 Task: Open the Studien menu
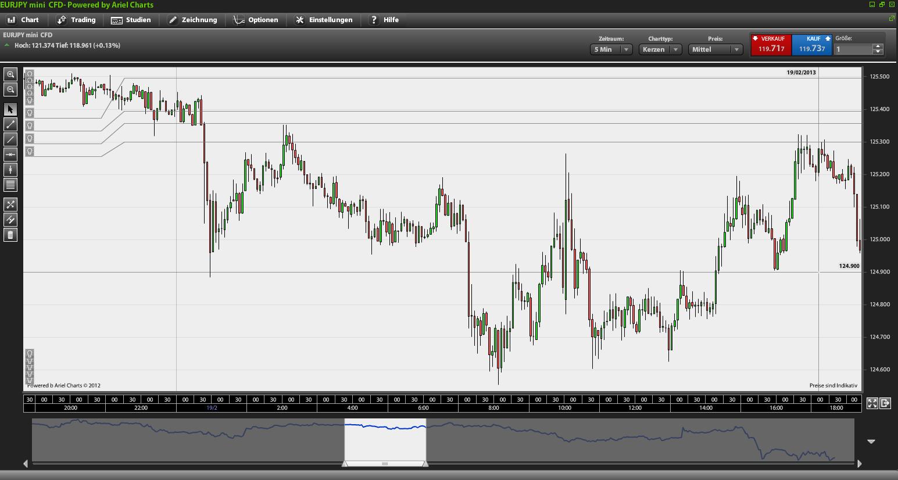pyautogui.click(x=131, y=20)
